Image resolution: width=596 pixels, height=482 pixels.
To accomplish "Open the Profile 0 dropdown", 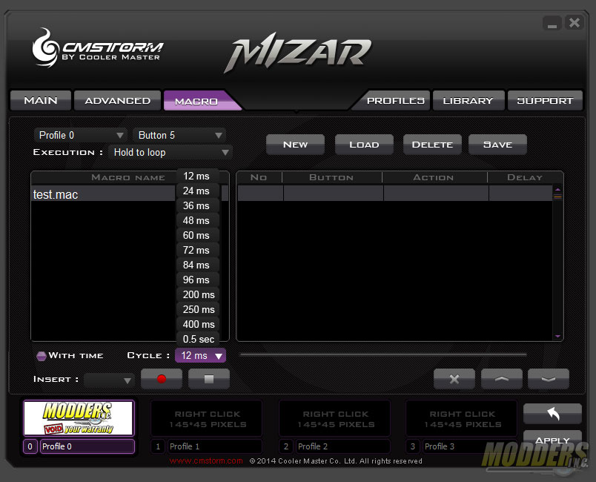I will click(80, 135).
